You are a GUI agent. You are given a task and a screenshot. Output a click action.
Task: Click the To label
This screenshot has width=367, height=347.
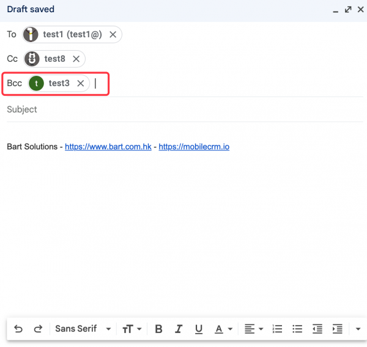(x=12, y=34)
